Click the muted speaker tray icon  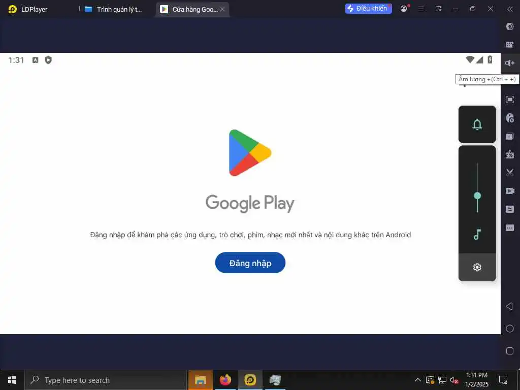click(454, 380)
